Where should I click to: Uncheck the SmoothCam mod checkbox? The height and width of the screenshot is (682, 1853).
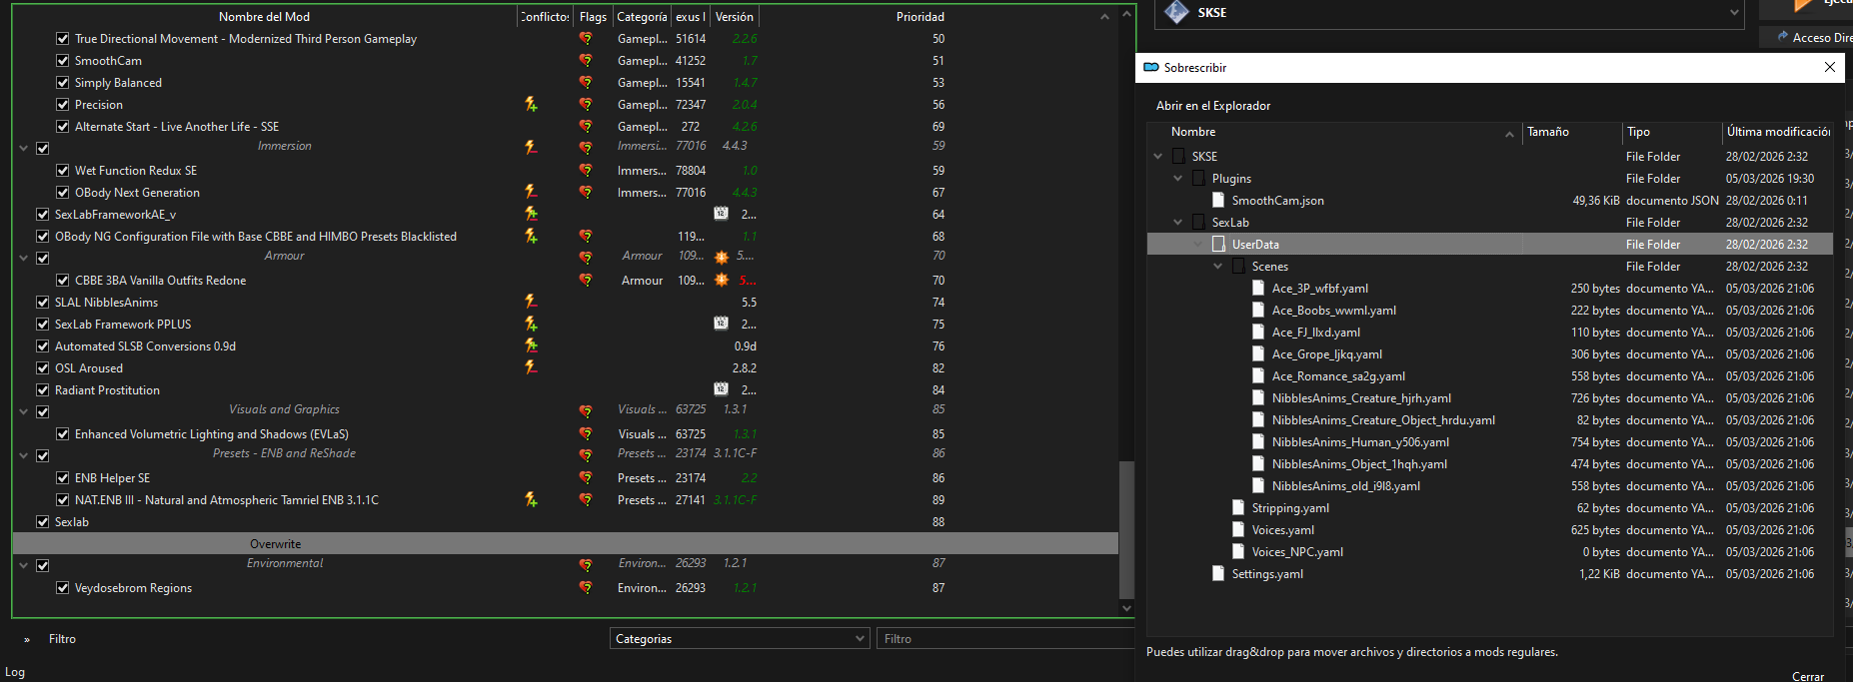coord(62,61)
